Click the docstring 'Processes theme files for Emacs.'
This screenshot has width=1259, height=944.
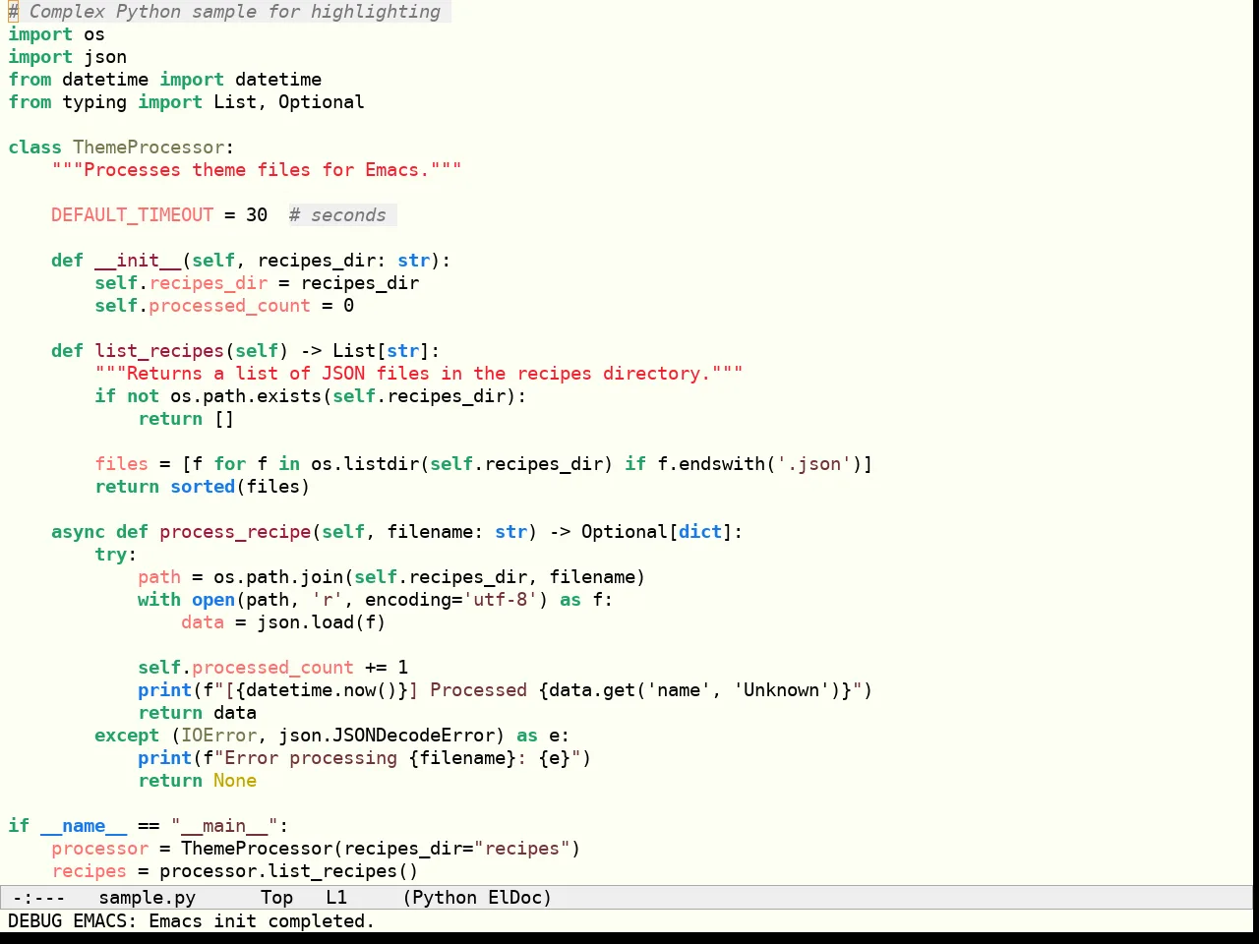tap(257, 170)
